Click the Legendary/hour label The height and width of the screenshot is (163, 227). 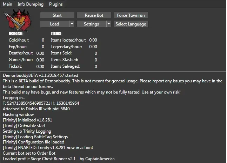click(66, 47)
